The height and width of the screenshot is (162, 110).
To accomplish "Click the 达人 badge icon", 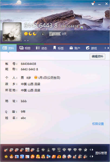I will [x=55, y=34].
